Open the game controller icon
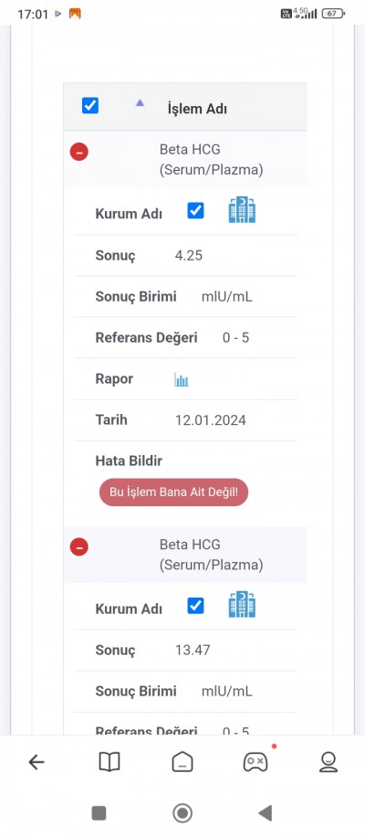365x837 pixels. 255,762
